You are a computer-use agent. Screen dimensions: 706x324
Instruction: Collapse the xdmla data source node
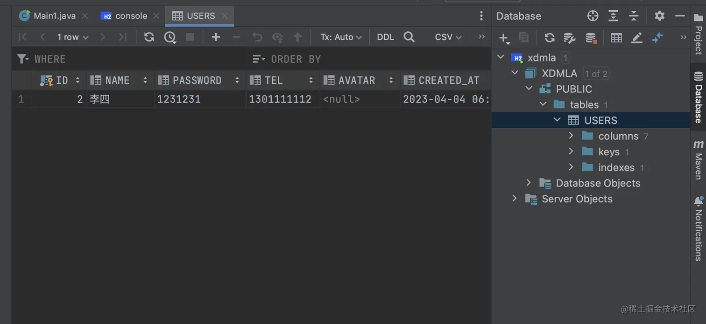[501, 57]
